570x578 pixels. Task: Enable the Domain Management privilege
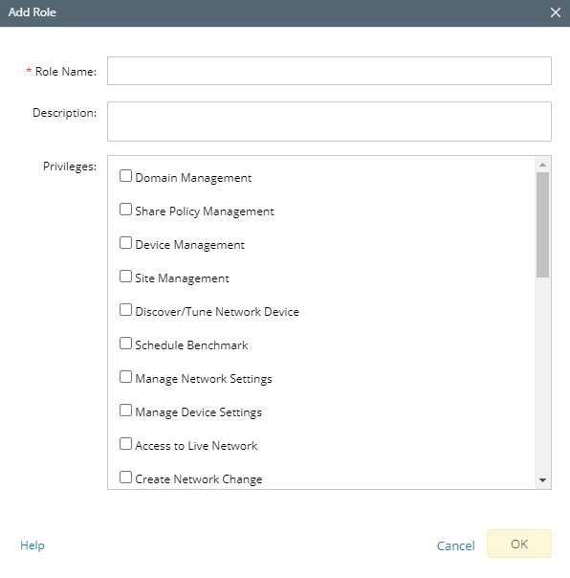(125, 176)
